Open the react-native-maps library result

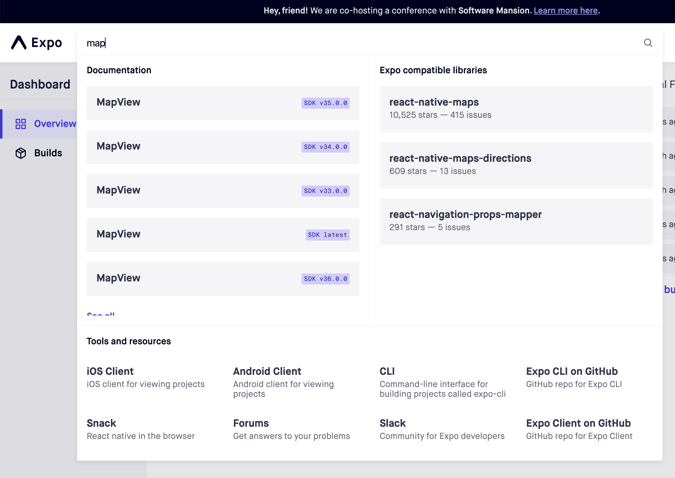click(516, 108)
